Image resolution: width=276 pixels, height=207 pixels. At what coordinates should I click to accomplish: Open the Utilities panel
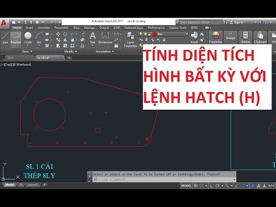point(246,37)
